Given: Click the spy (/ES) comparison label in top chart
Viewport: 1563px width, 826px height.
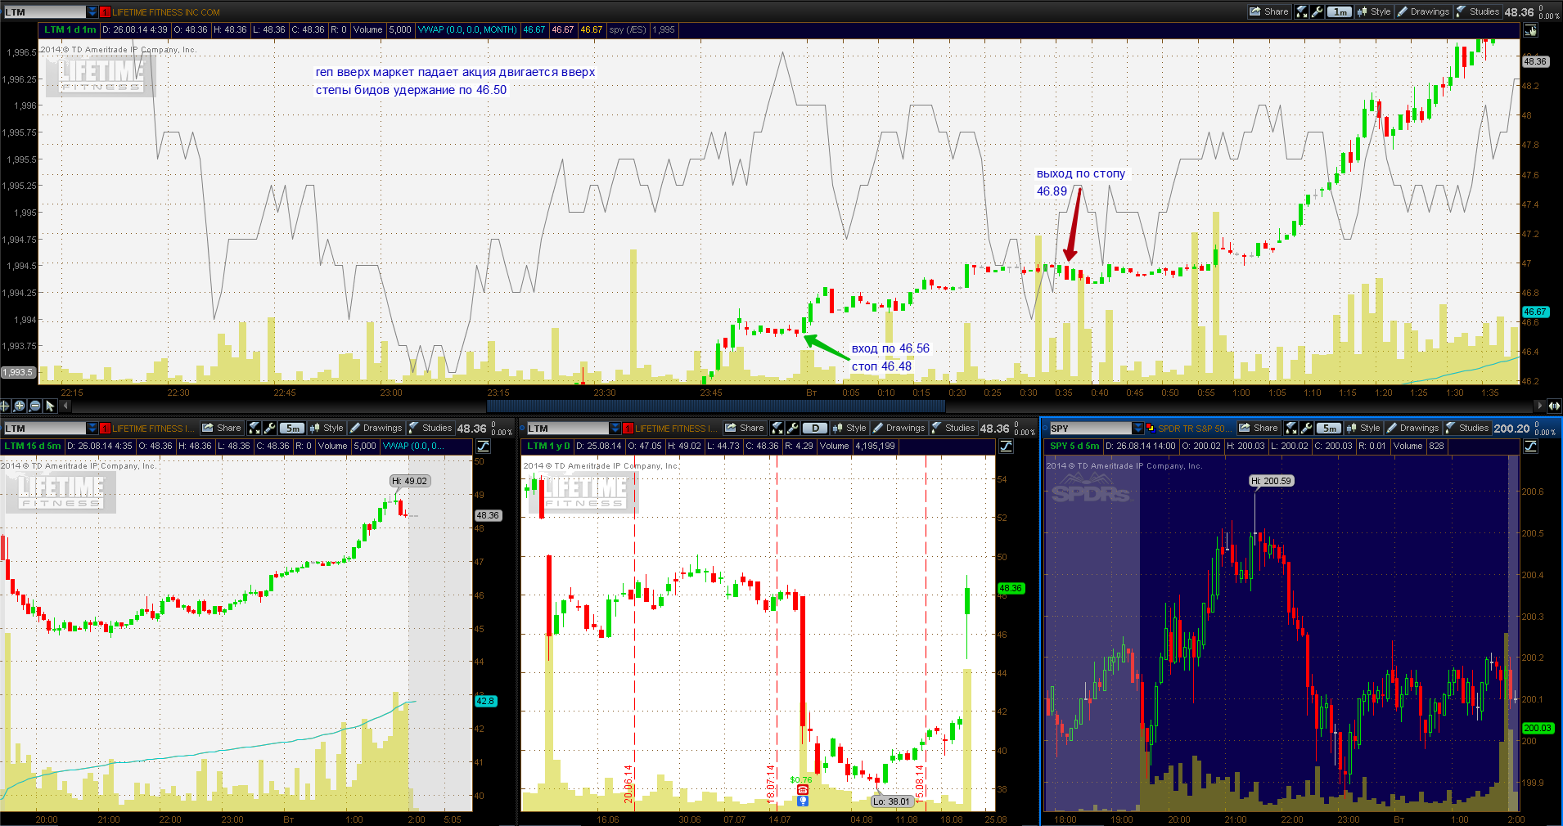Looking at the screenshot, I should pos(628,29).
